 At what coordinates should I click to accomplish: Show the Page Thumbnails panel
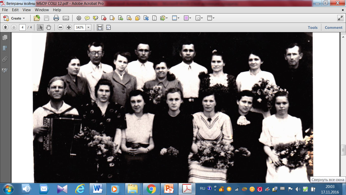[x=5, y=38]
